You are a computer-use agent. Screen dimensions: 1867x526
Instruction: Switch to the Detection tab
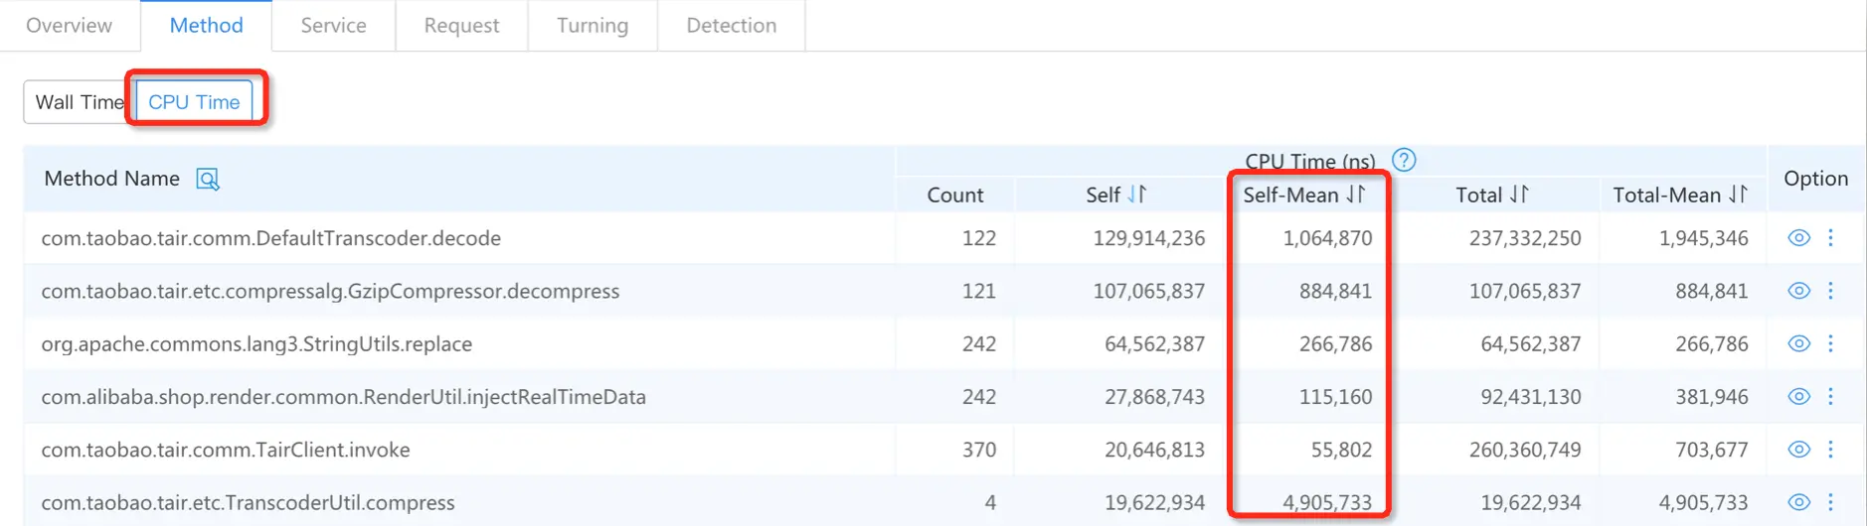pyautogui.click(x=732, y=26)
